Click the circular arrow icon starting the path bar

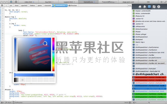(2, 6)
